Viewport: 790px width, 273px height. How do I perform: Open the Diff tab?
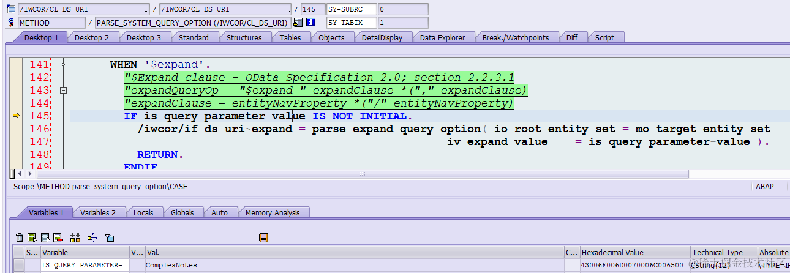[x=572, y=37]
